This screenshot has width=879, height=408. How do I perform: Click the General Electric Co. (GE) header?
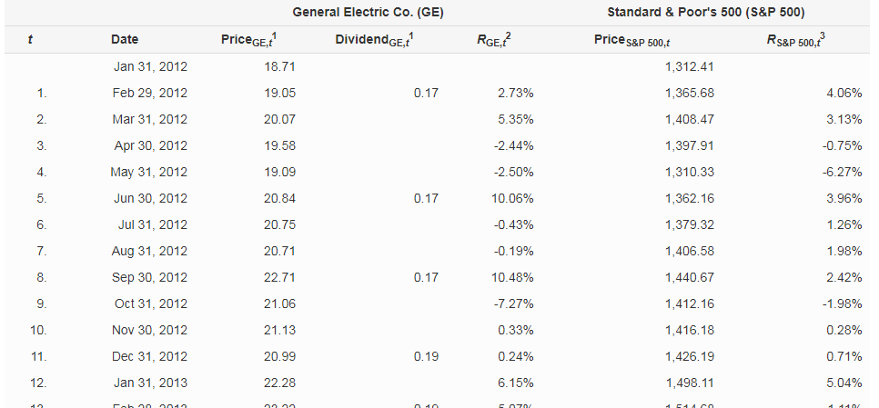[361, 12]
